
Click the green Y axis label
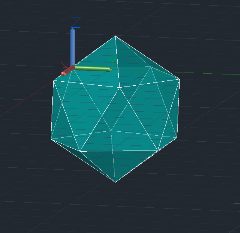point(112,61)
